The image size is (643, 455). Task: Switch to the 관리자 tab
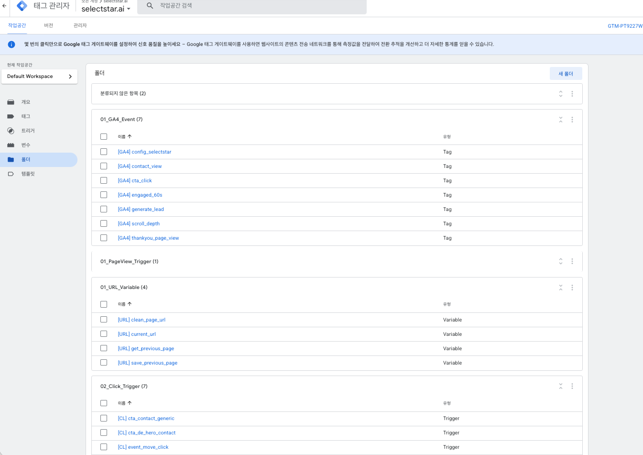[x=80, y=25]
